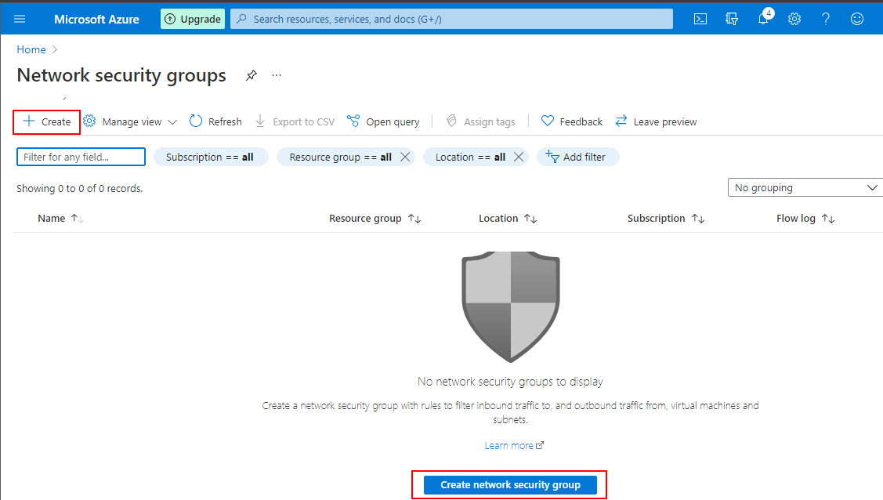
Task: Click Create network security group
Action: point(509,484)
